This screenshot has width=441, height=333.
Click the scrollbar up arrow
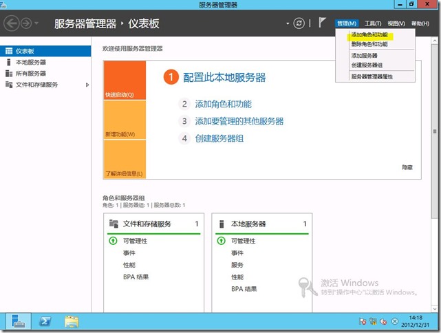[435, 41]
